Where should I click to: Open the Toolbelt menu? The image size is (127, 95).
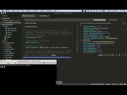[x=42, y=11]
